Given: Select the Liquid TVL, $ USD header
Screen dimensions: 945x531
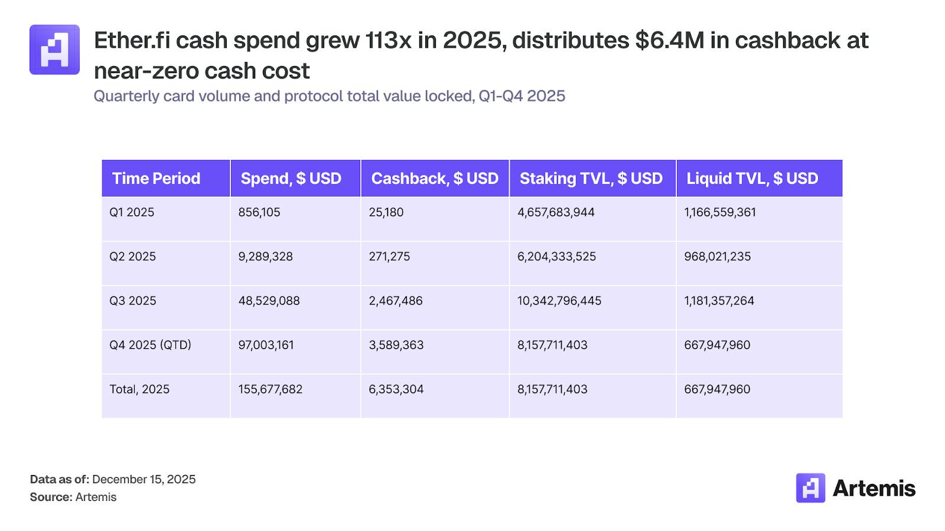Looking at the screenshot, I should point(752,178).
